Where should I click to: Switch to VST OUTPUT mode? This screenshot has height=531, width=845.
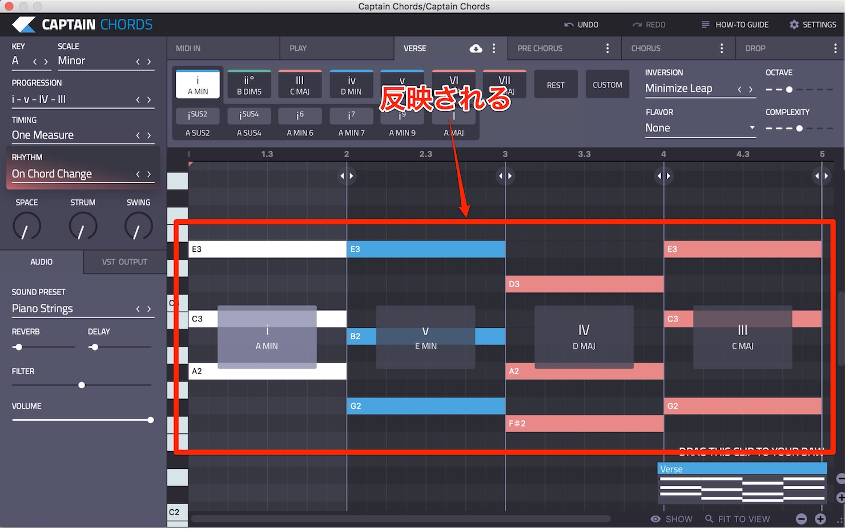pyautogui.click(x=124, y=262)
